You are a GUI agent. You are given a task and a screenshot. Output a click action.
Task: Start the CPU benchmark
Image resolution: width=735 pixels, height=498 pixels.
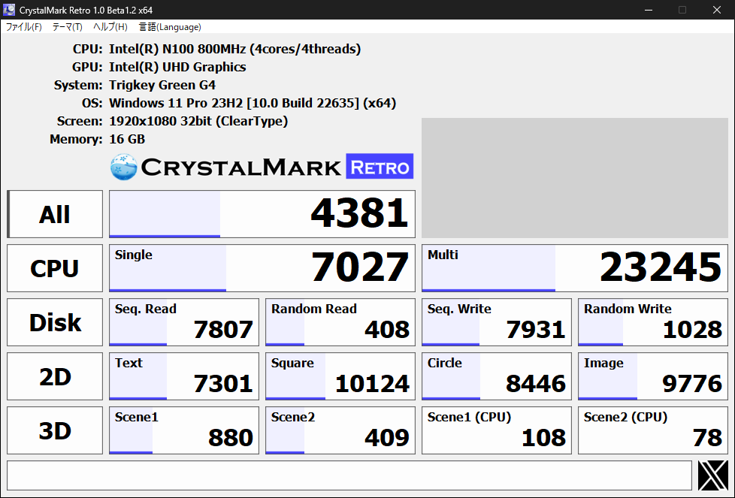click(55, 268)
